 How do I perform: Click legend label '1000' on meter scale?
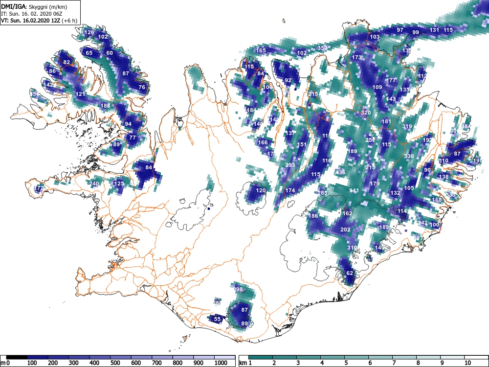coord(221,363)
